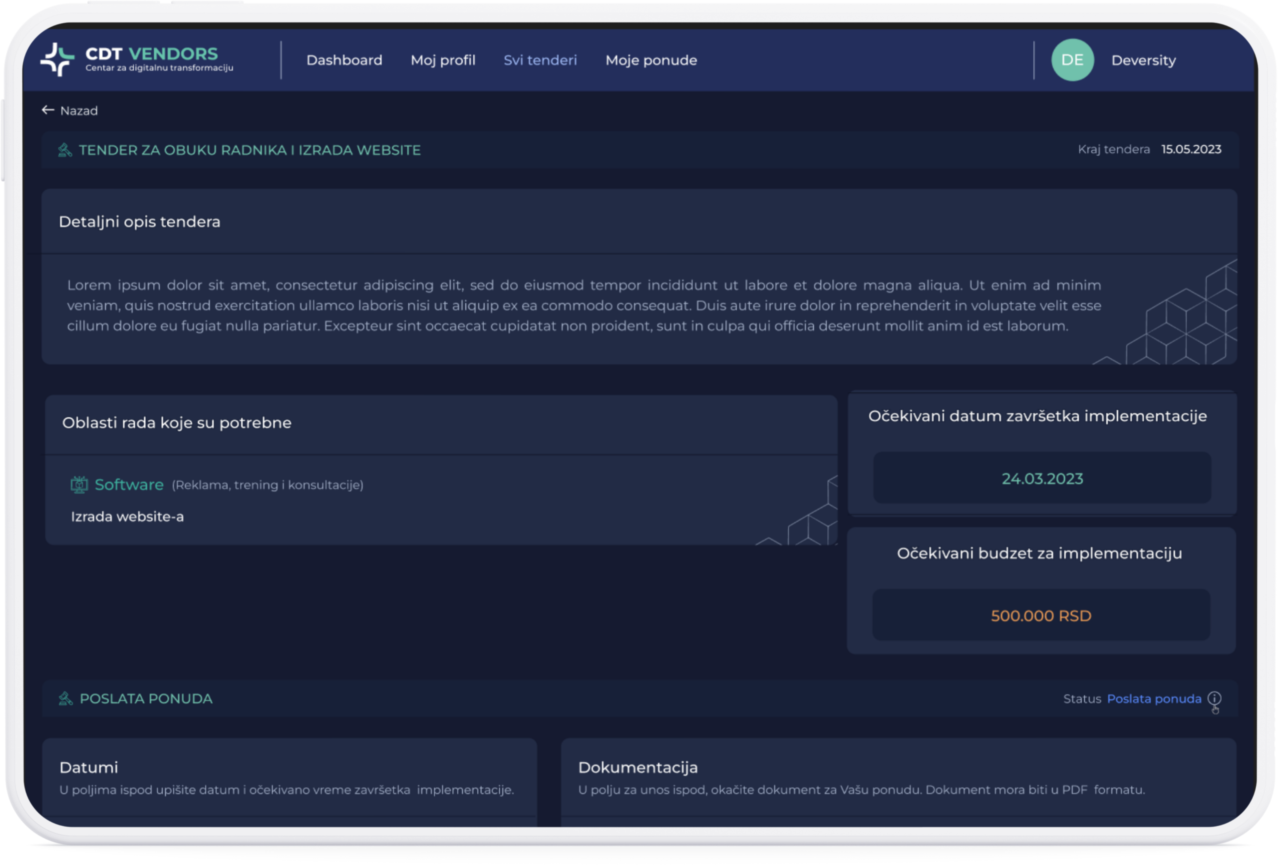Click the gavel icon beside tender title
1278x866 pixels.
click(65, 150)
